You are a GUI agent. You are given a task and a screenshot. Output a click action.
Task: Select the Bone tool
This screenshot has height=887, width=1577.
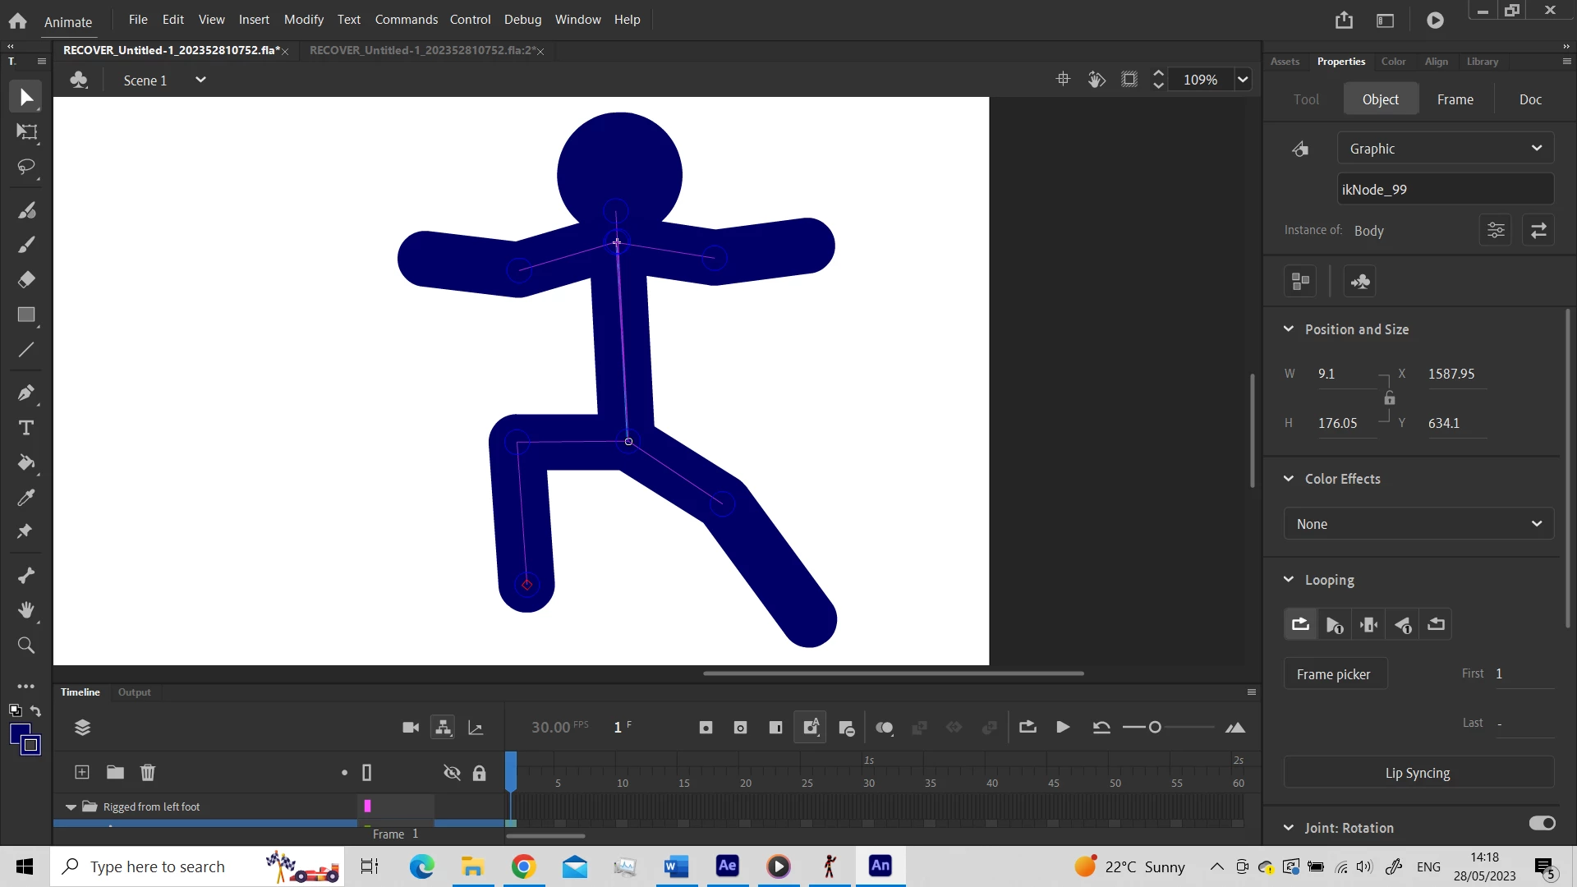[x=26, y=576]
